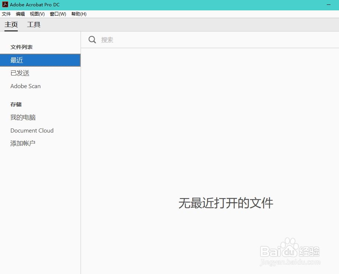
Task: Click the 无最近打开的文件 message
Action: point(226,203)
